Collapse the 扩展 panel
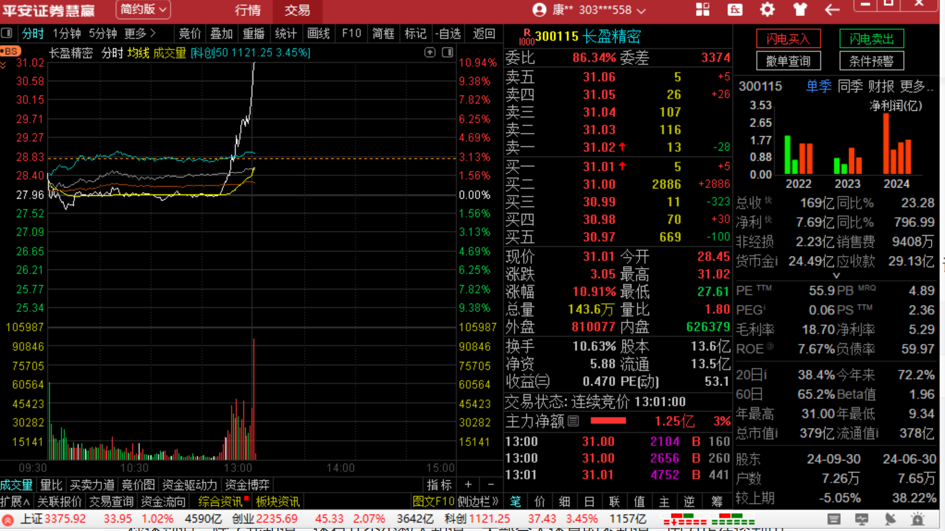945x531 pixels. click(x=15, y=502)
